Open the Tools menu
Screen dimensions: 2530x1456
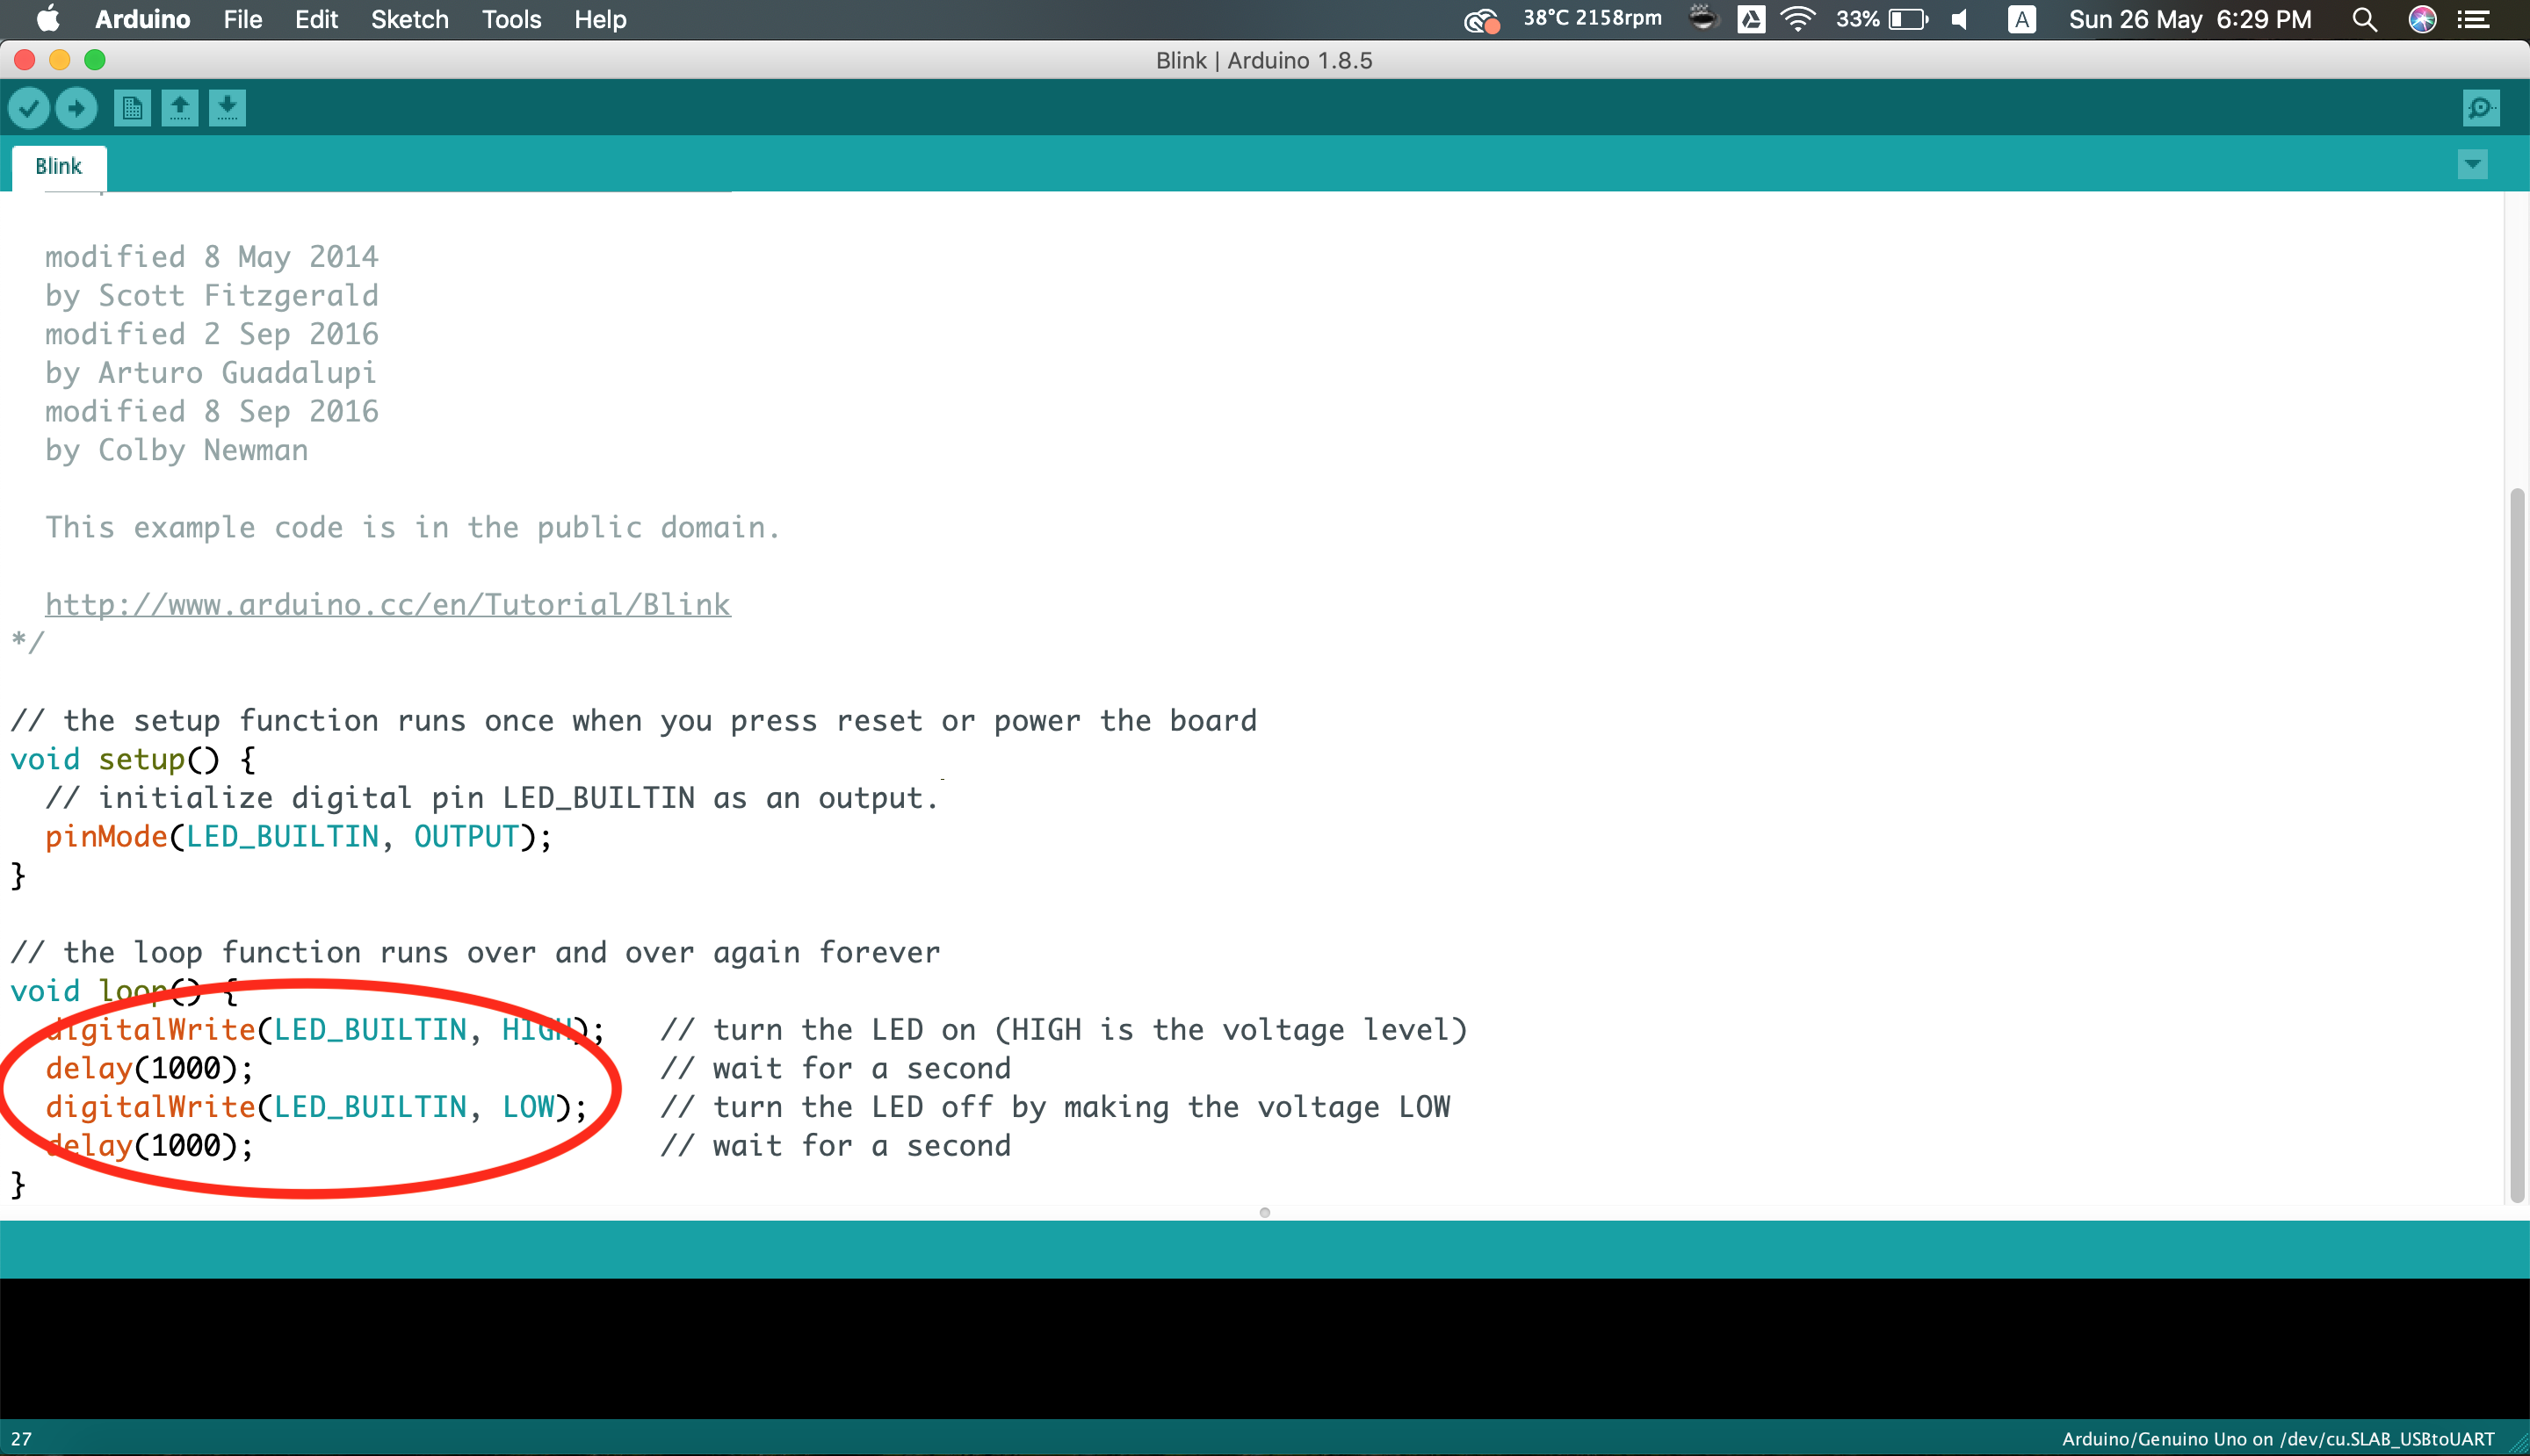[x=511, y=20]
